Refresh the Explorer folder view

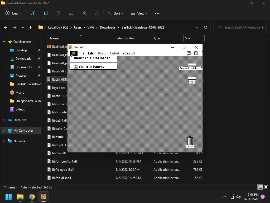206,27
